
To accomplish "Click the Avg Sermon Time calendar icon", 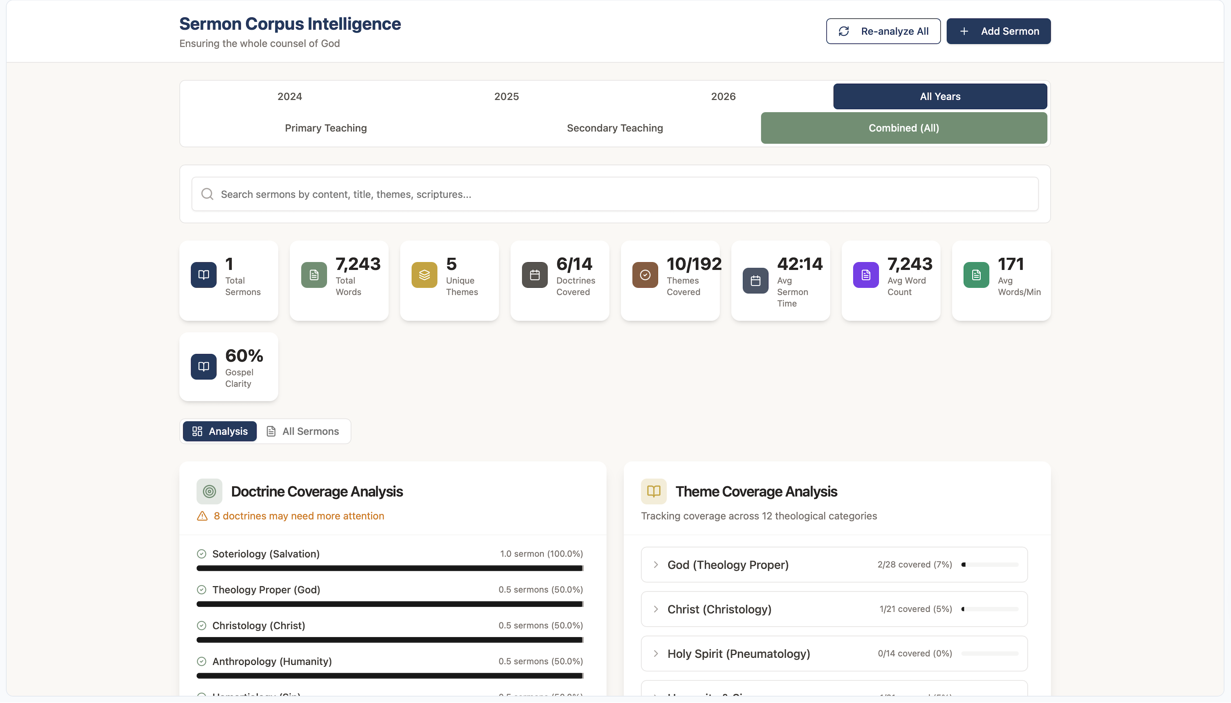I will coord(756,281).
